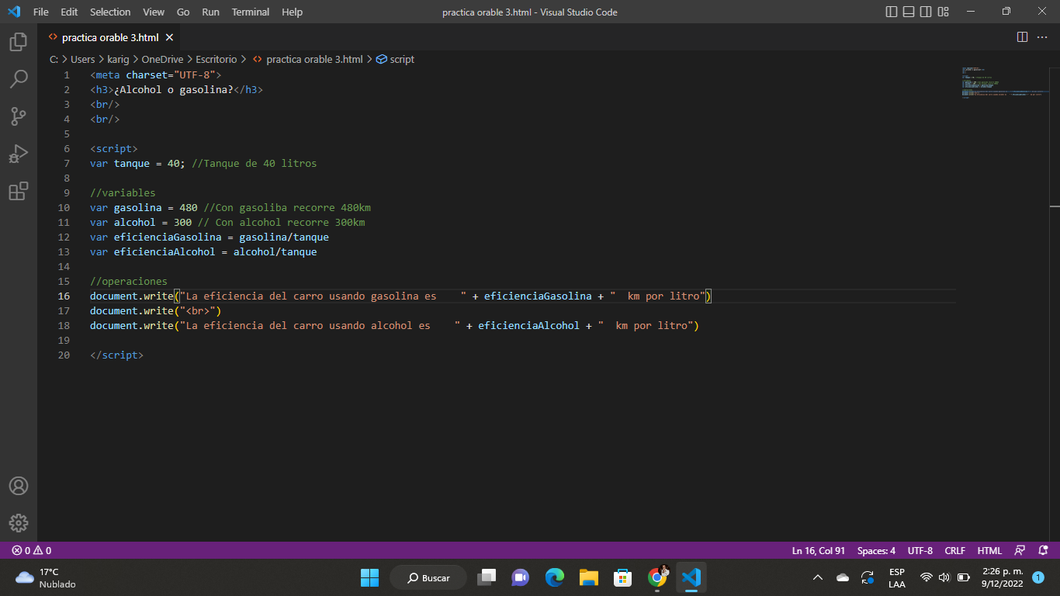Open the Search view in activity bar

click(19, 78)
